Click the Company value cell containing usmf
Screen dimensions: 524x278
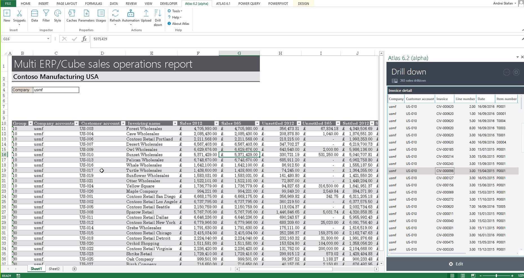56,90
